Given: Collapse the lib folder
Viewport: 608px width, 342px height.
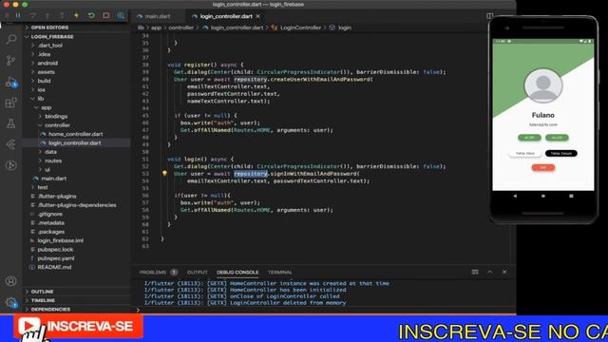Looking at the screenshot, I should click(40, 99).
